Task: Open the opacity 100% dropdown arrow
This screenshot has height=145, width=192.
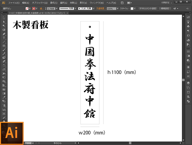Action: pyautogui.click(x=118, y=9)
